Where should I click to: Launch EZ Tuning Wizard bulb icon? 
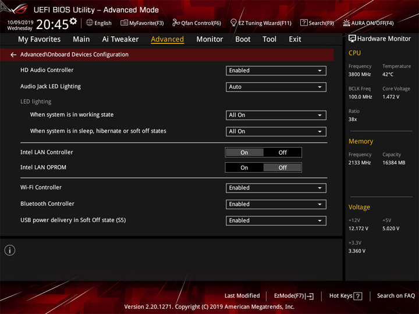click(x=233, y=23)
